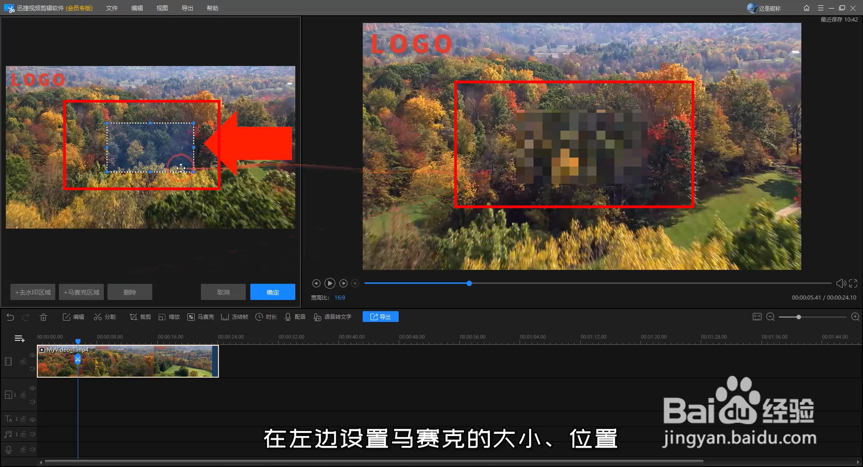Click the previous frame button
The width and height of the screenshot is (863, 467).
pos(316,283)
